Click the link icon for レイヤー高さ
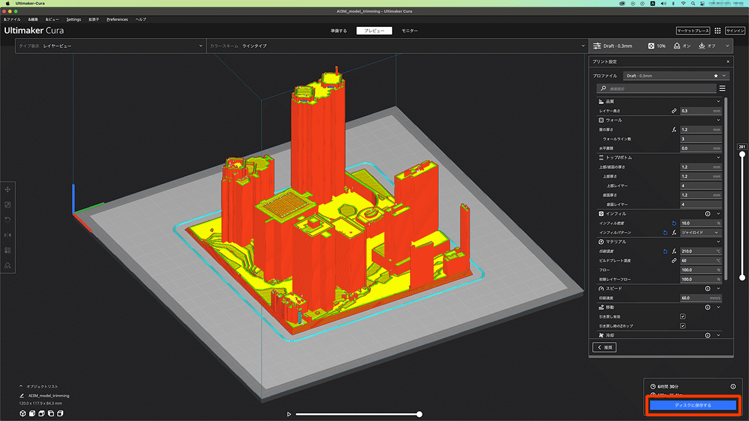 coord(674,111)
